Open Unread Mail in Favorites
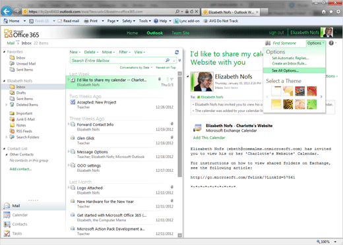Viewport: 343px width, 245px height. point(26,64)
